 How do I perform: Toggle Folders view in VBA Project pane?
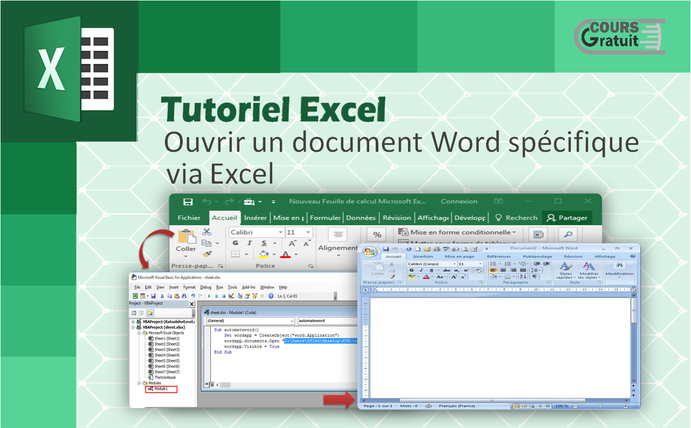(150, 313)
